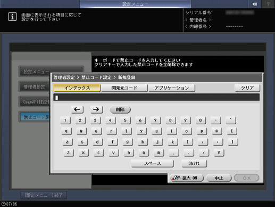
Task: Click the [設定メニュー]終了 exit button
Action: click(44, 195)
